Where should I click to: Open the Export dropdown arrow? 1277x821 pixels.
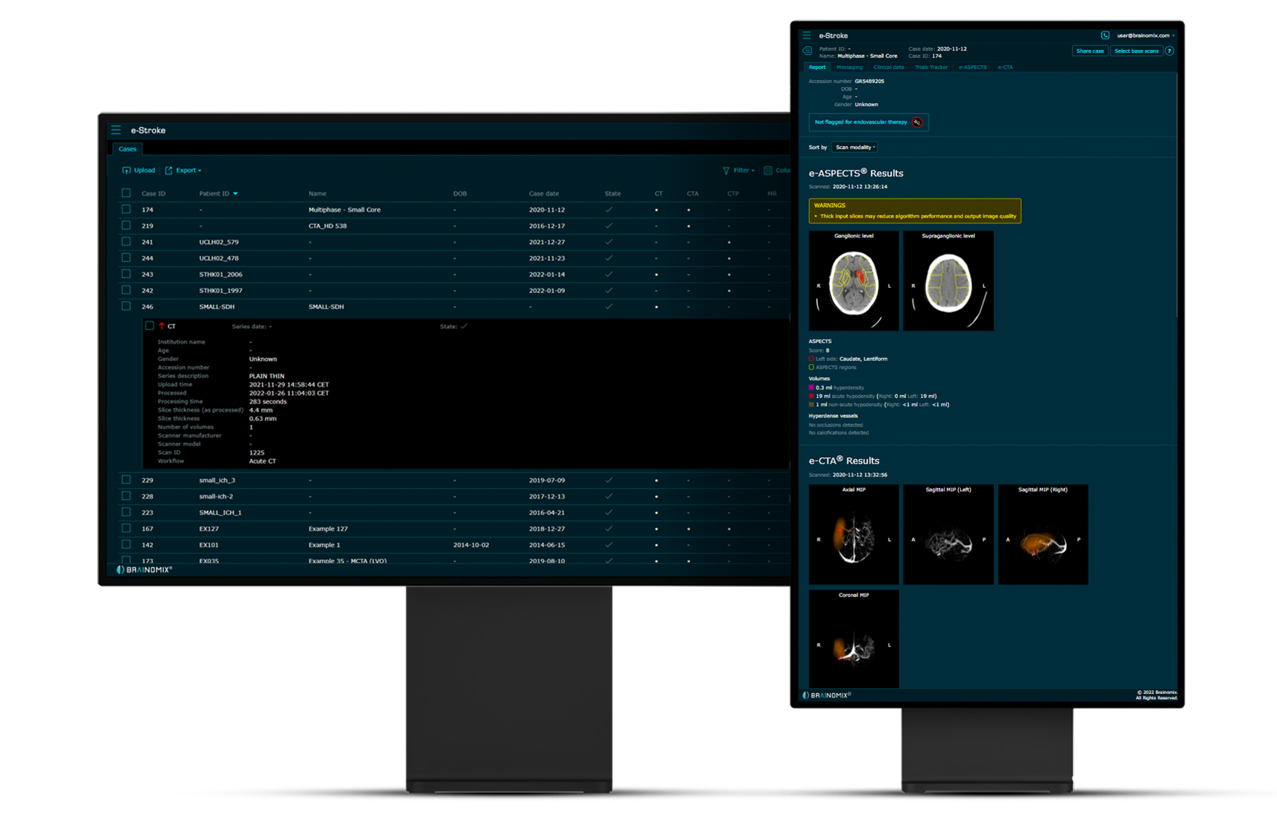coord(200,171)
